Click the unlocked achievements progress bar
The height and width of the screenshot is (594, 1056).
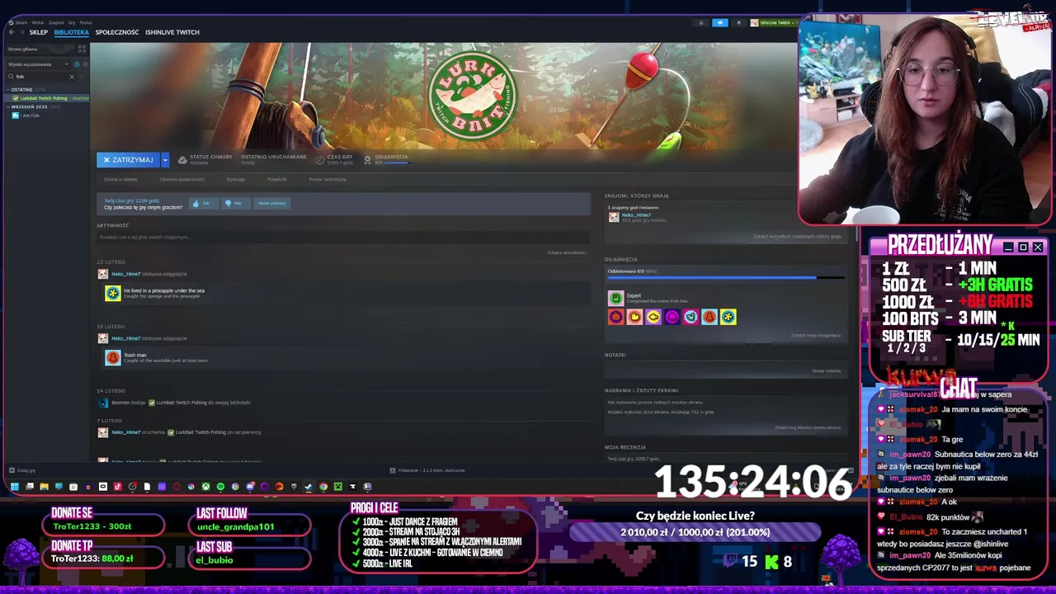[x=726, y=278]
